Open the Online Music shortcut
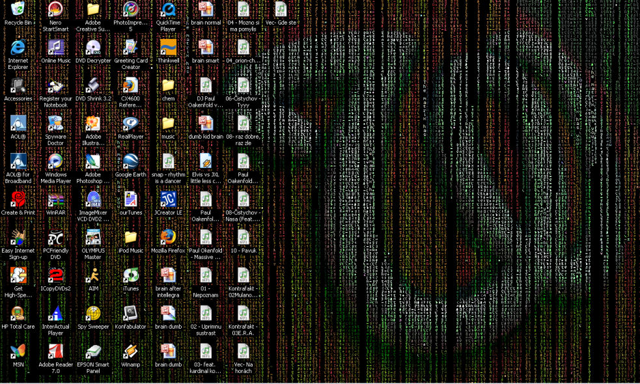 point(55,47)
